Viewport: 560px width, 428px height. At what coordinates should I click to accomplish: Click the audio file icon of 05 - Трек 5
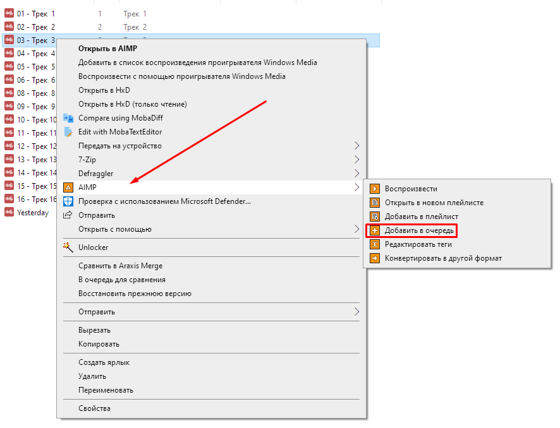9,66
